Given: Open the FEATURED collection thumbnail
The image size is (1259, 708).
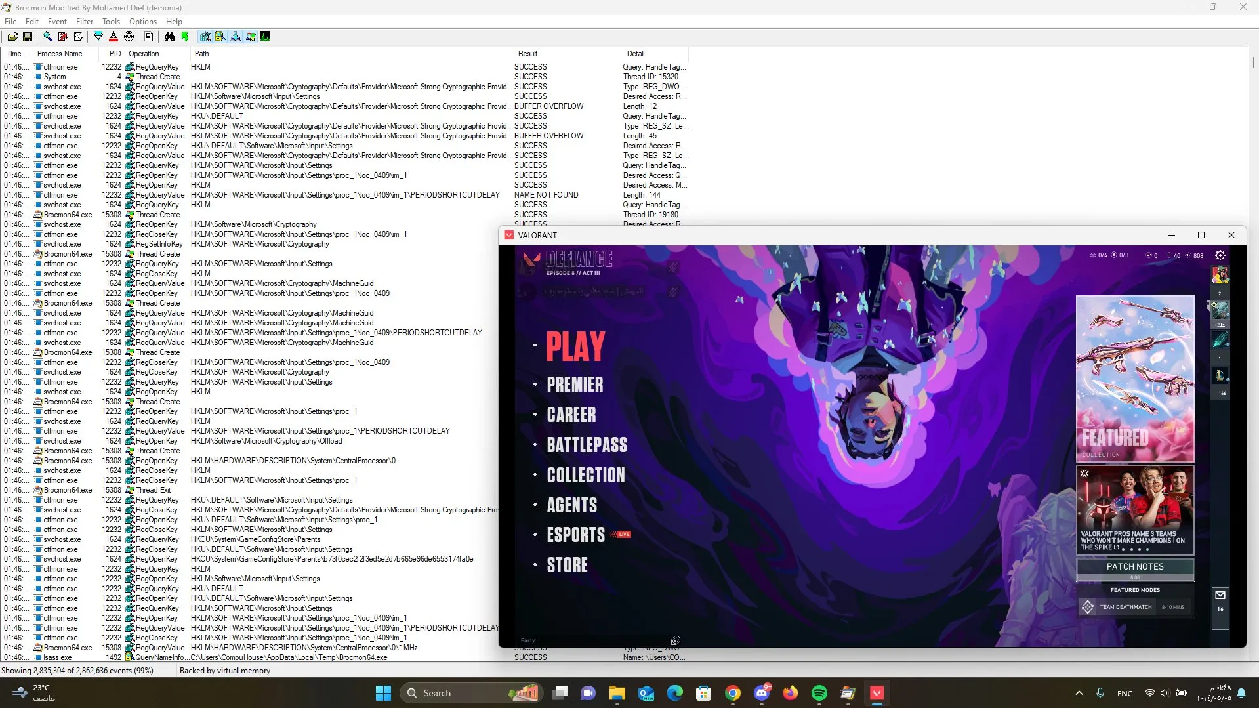Looking at the screenshot, I should pyautogui.click(x=1135, y=379).
